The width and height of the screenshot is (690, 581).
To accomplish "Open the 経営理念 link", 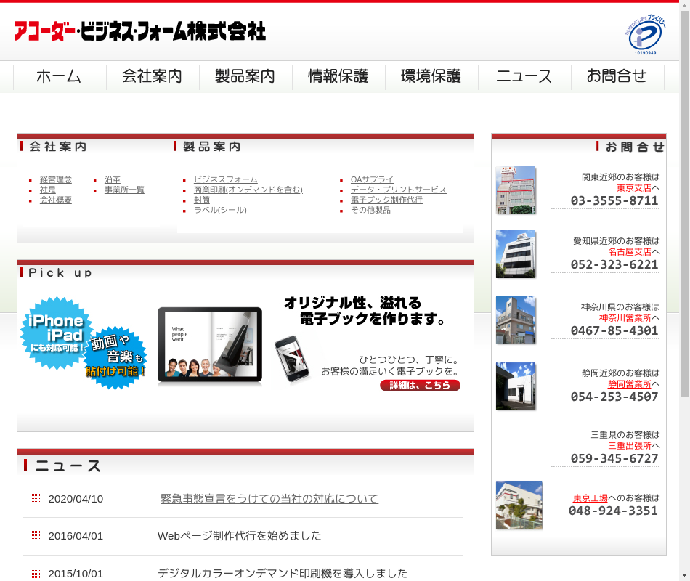I will tap(56, 179).
